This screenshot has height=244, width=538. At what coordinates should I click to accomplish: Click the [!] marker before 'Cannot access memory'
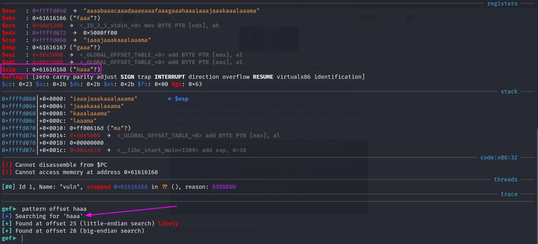click(7, 172)
